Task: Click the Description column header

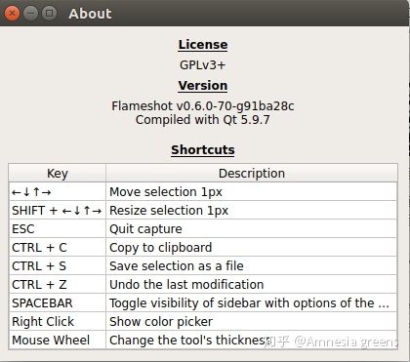Action: point(252,173)
